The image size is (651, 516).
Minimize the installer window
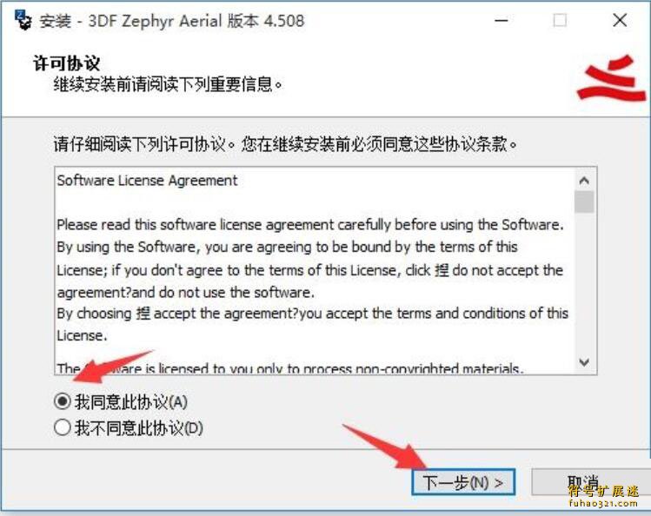click(x=502, y=20)
